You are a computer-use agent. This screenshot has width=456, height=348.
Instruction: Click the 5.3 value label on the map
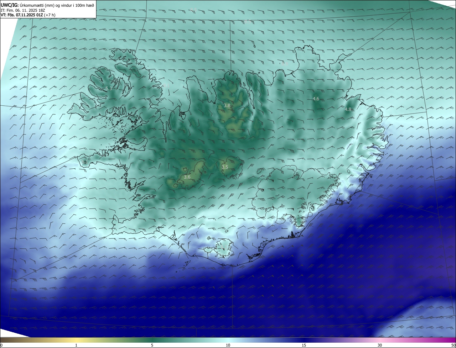109,88
